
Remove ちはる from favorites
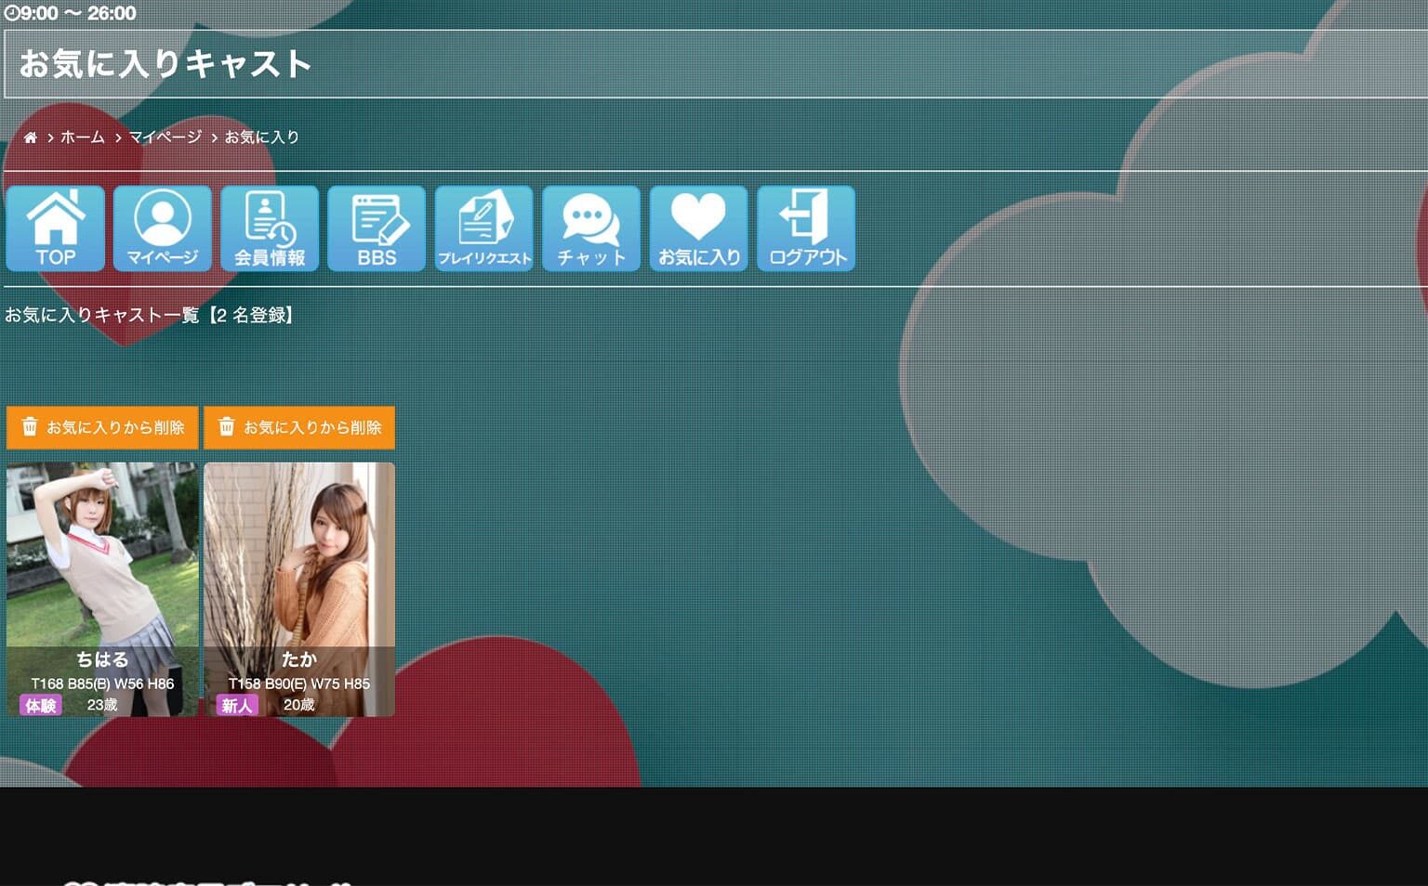pyautogui.click(x=102, y=427)
